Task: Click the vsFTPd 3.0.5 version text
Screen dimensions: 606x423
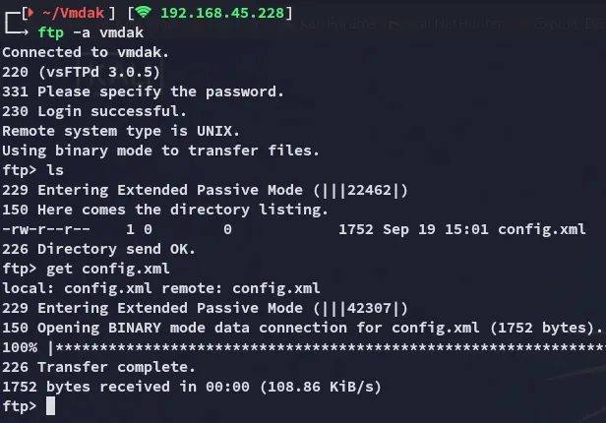Action: coord(99,72)
